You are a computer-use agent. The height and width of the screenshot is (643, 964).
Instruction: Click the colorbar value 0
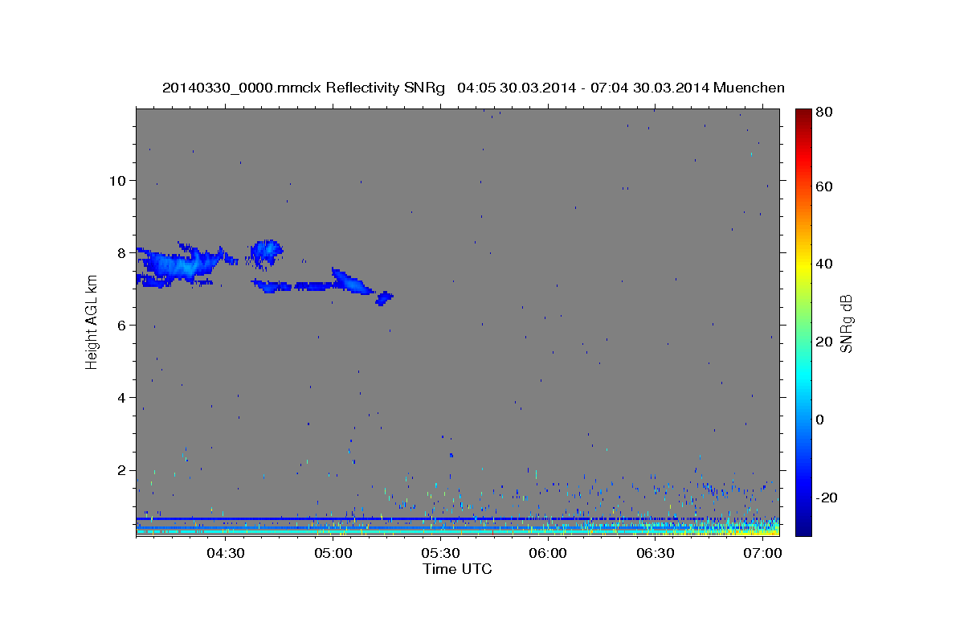click(x=820, y=420)
